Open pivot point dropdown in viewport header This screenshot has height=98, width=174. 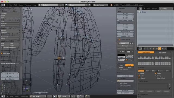(55, 96)
